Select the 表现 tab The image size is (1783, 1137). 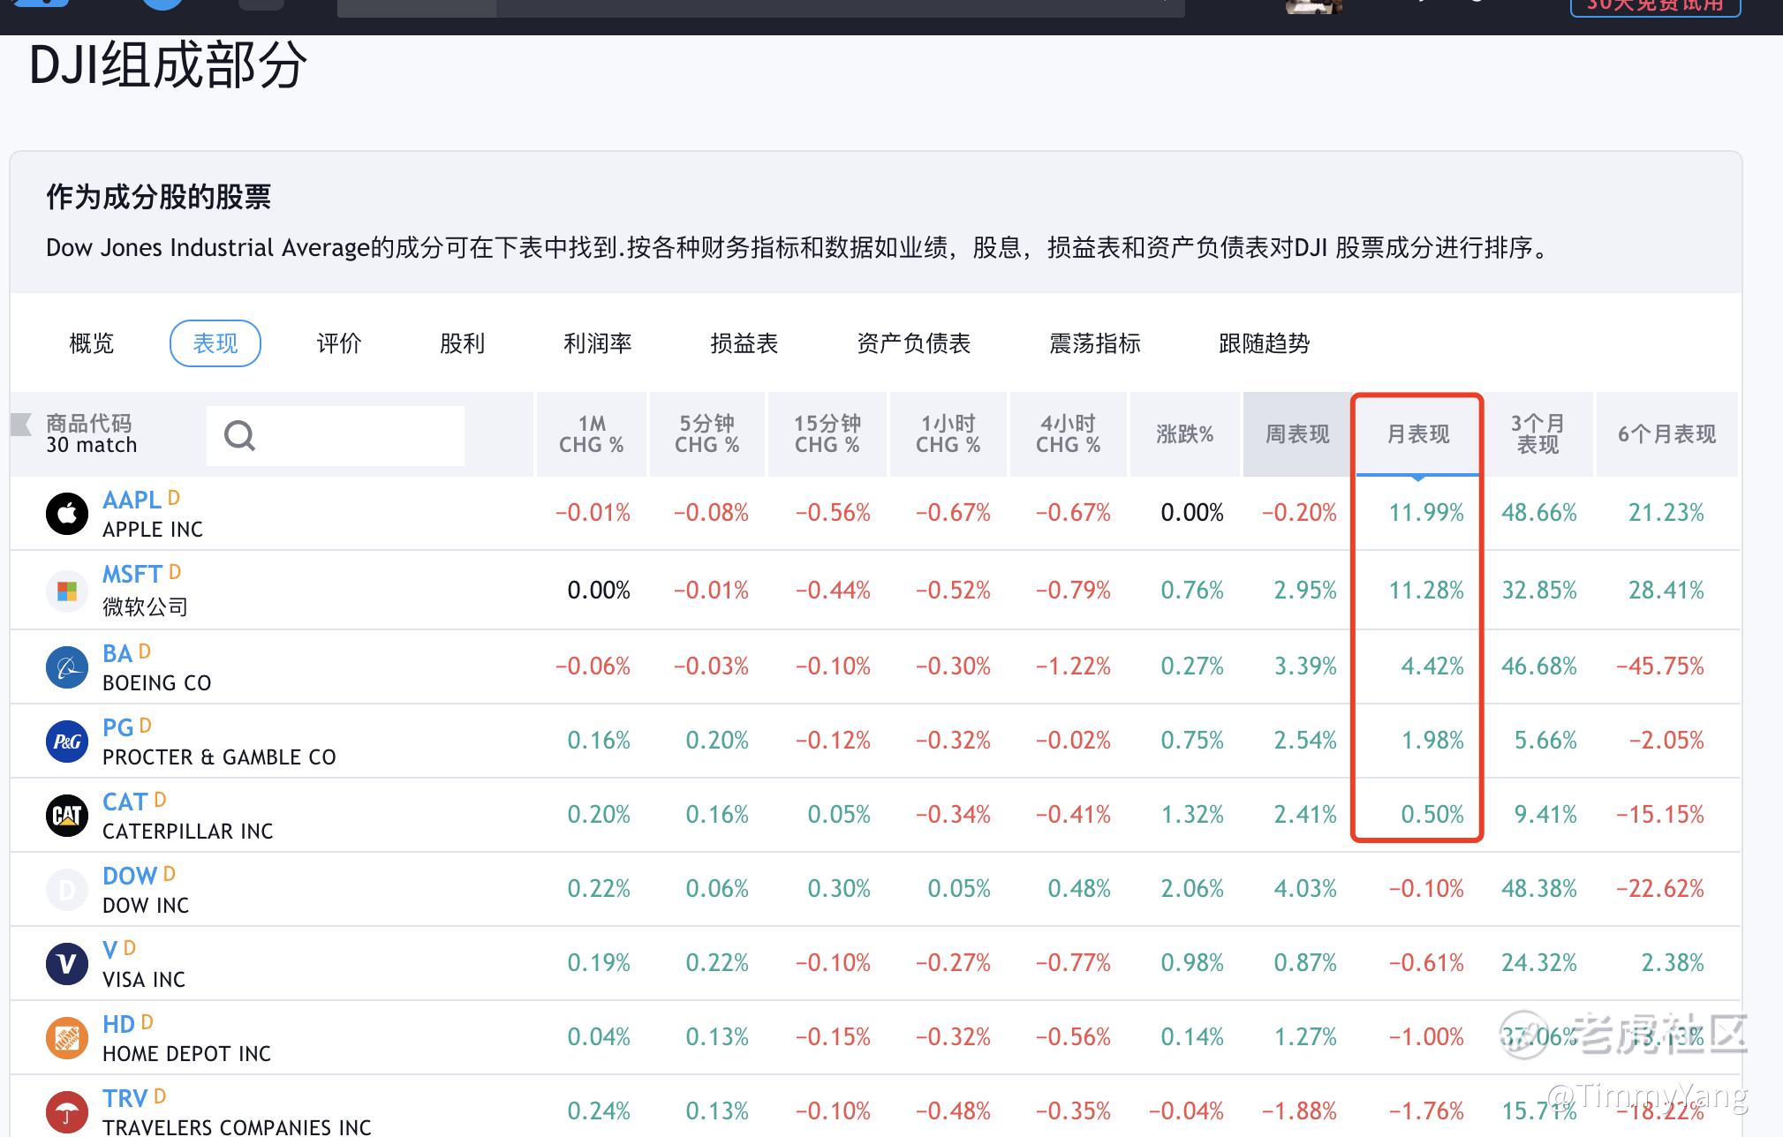[215, 343]
